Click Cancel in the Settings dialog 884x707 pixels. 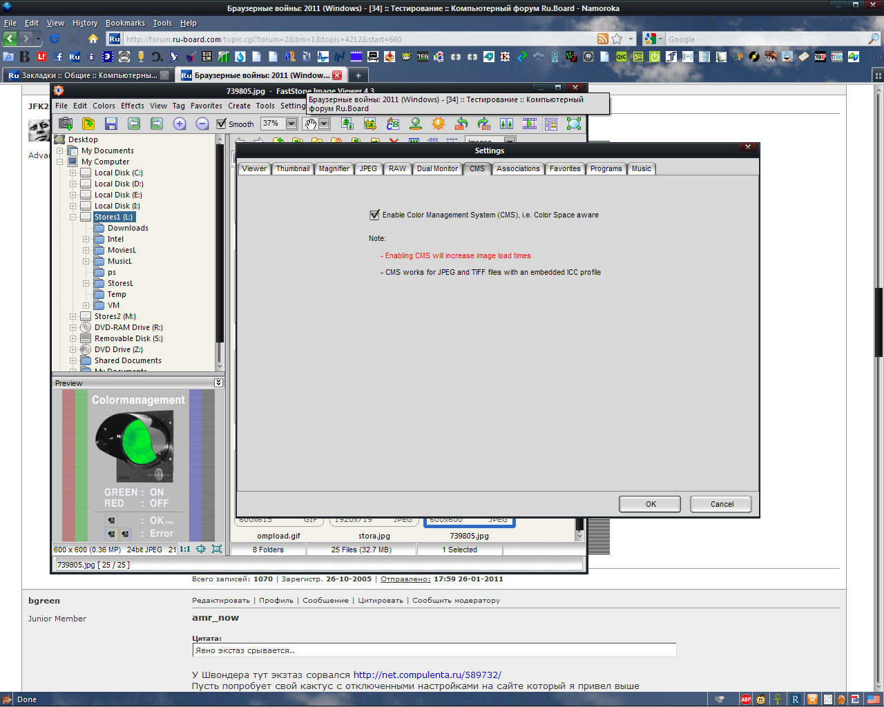click(x=722, y=504)
